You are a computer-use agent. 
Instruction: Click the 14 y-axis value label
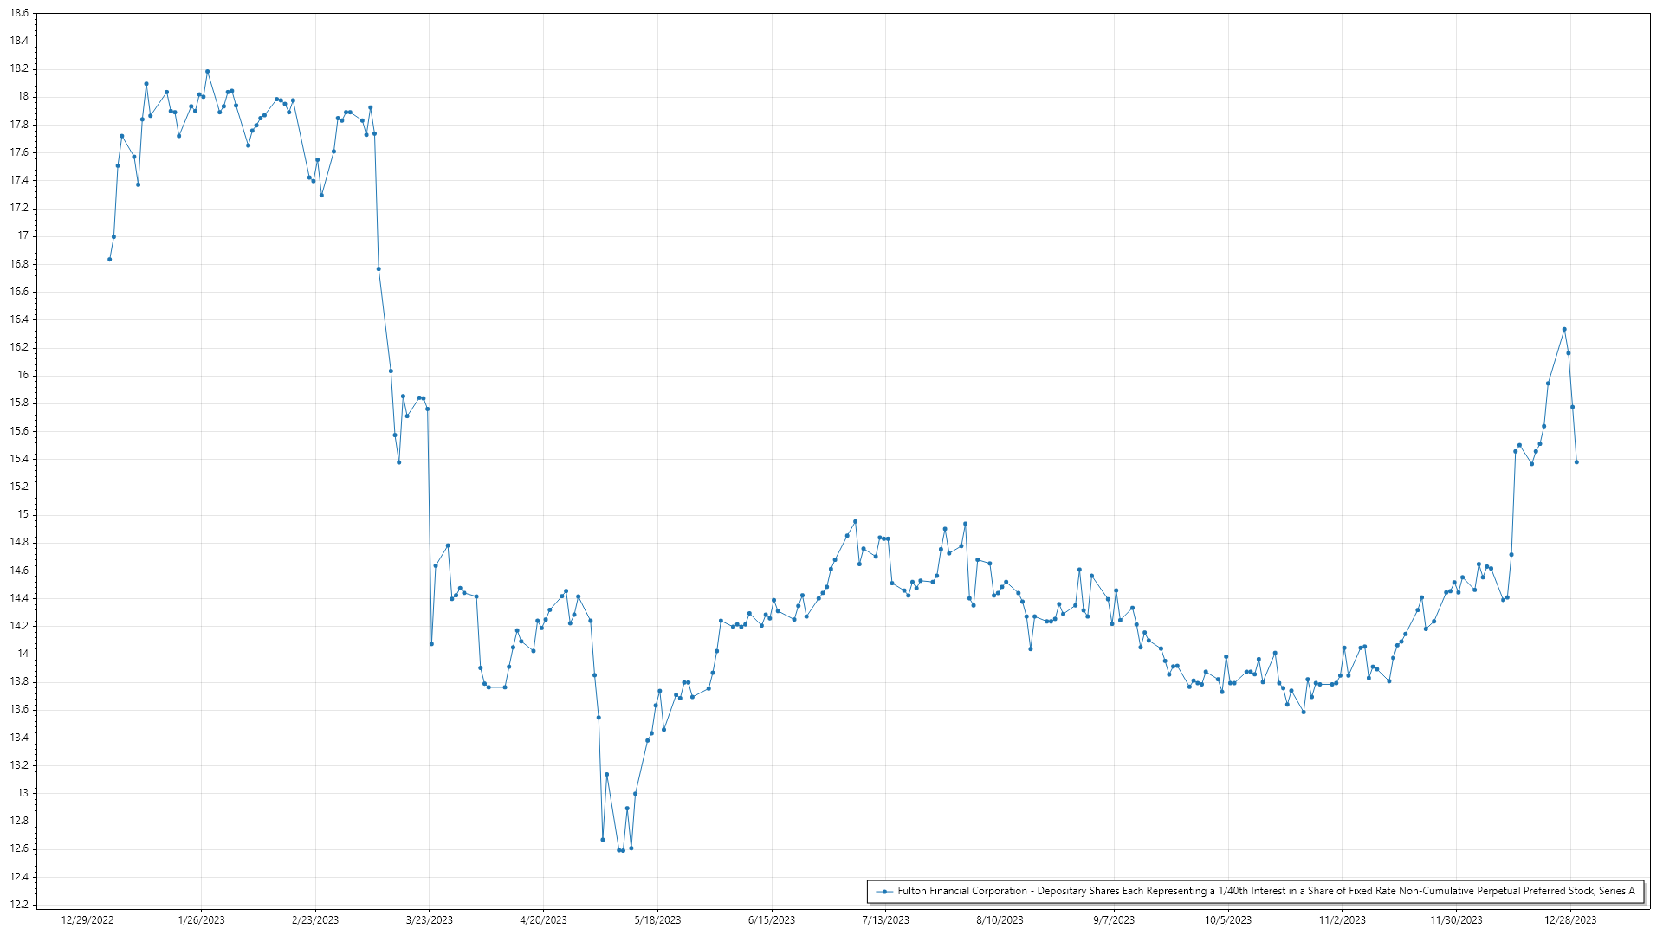23,654
